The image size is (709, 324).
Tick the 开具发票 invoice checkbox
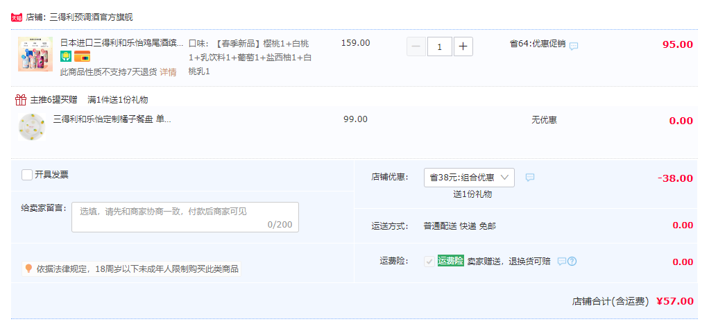pos(26,175)
